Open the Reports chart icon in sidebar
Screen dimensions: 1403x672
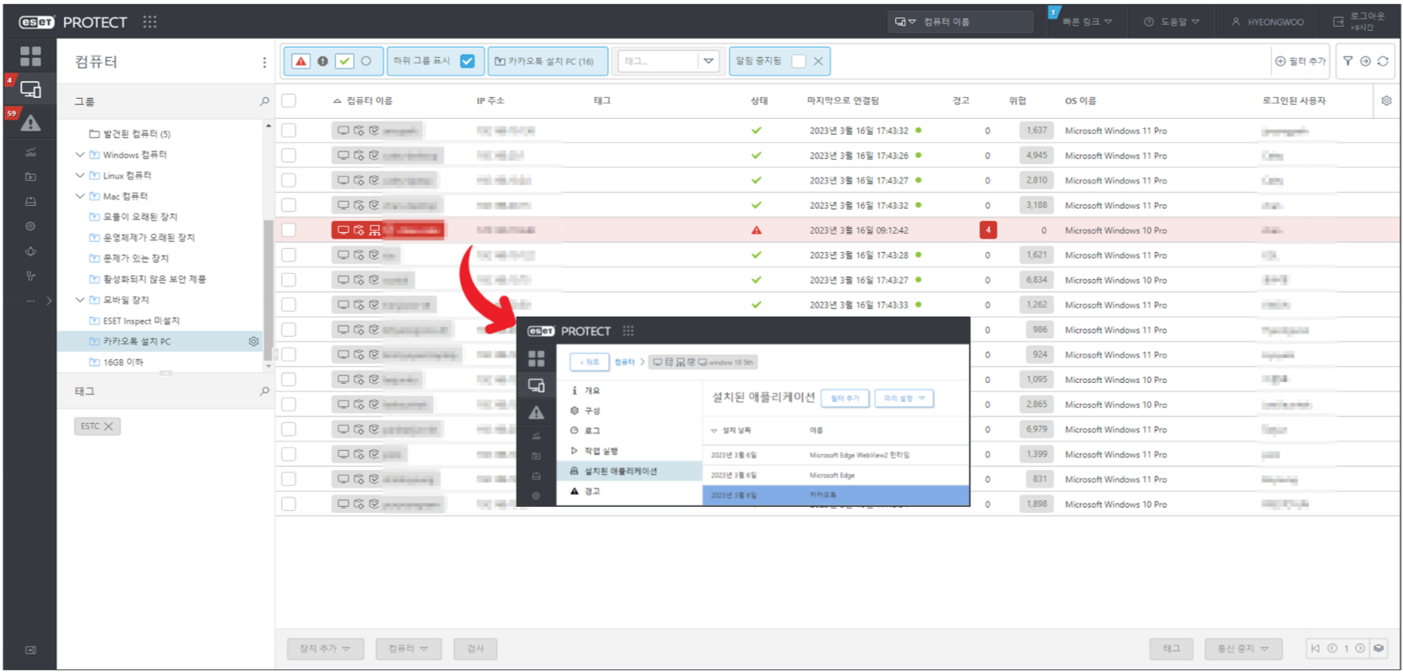[x=30, y=152]
